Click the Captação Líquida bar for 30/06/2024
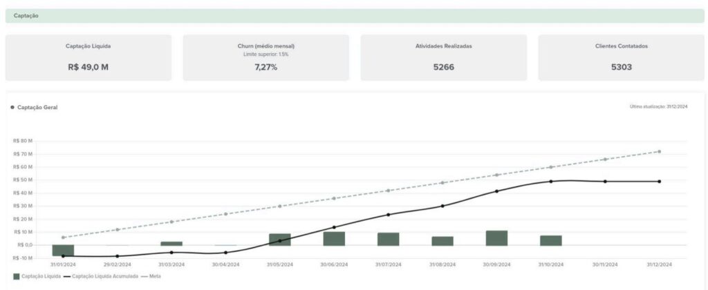Viewport: 708px width, 290px height. 334,239
